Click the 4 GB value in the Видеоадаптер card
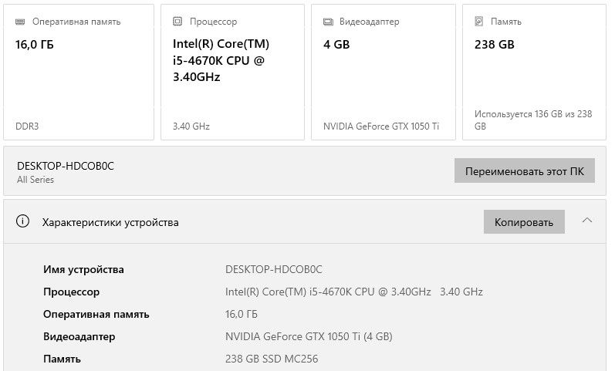The width and height of the screenshot is (615, 371). click(x=336, y=45)
